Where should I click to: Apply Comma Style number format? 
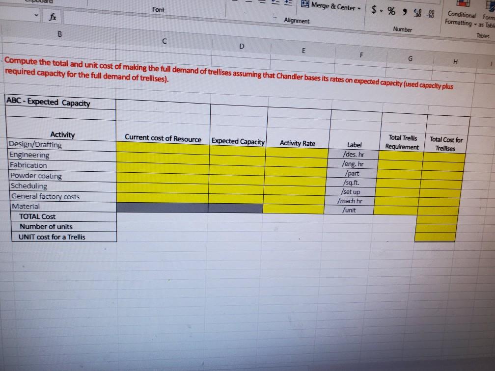pyautogui.click(x=405, y=12)
